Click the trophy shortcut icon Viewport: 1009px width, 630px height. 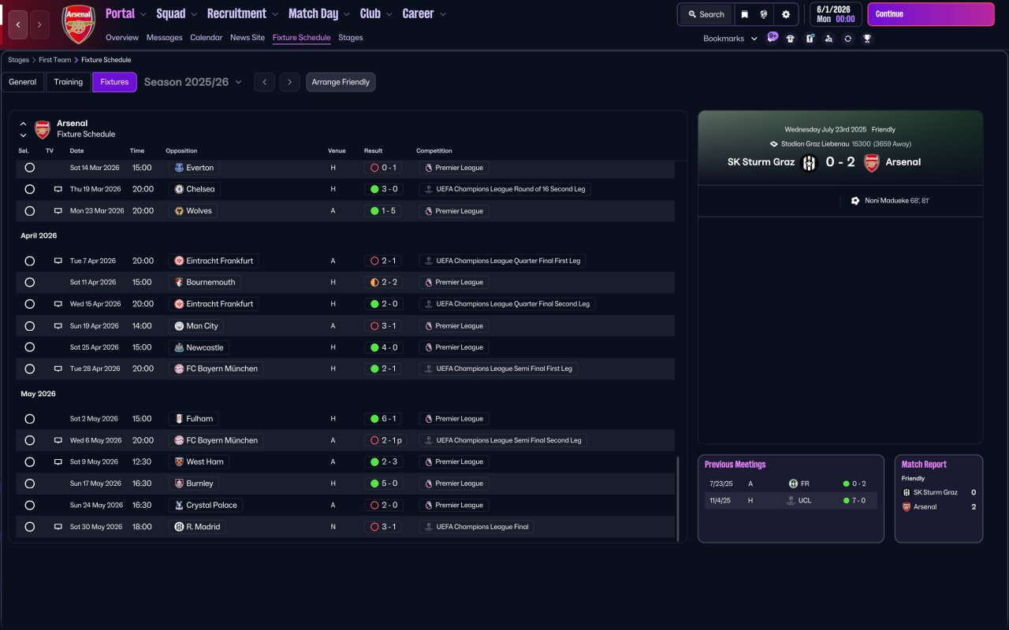(x=867, y=39)
